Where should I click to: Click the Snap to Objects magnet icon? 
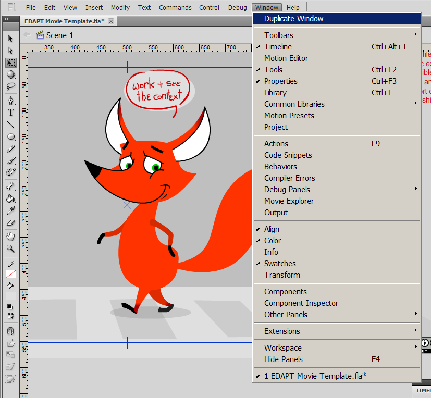tap(10, 331)
